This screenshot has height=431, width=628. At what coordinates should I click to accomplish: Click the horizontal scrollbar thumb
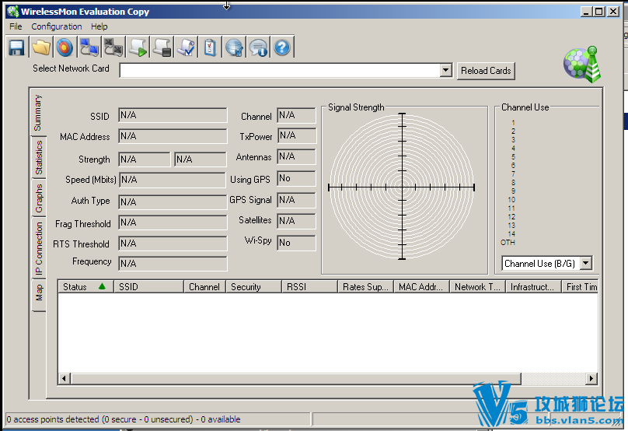click(x=295, y=378)
